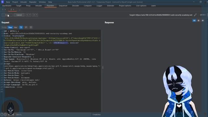Click the Send request button
Screen dimensions: 208x117
(7, 15)
